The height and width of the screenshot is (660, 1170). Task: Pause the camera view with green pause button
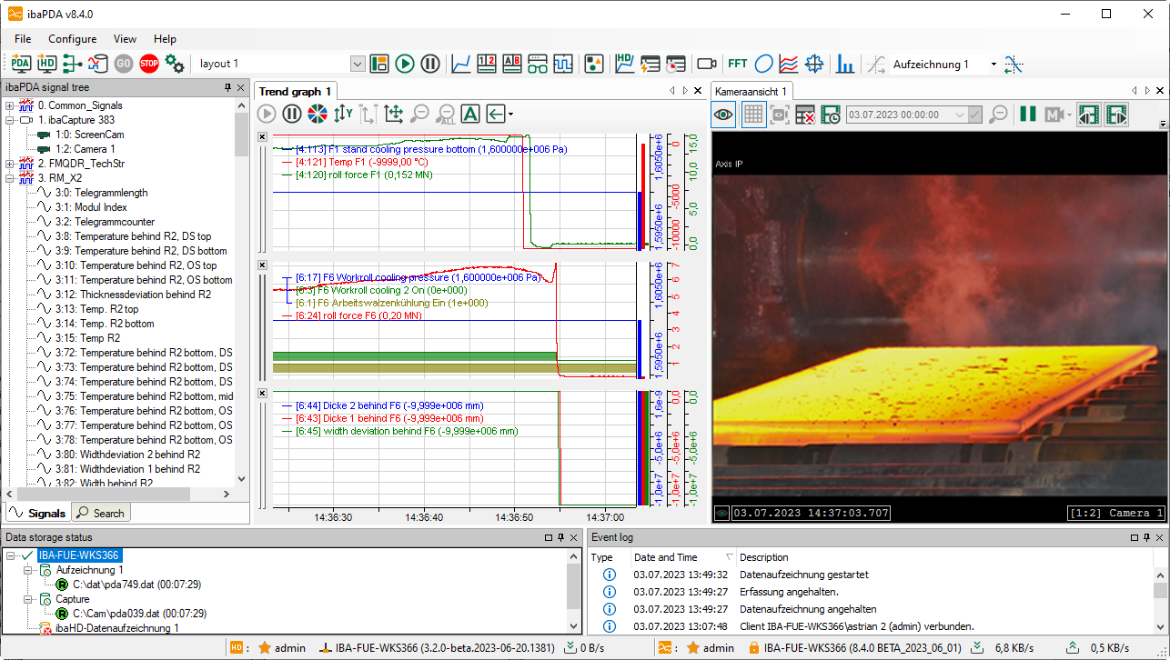point(1028,115)
